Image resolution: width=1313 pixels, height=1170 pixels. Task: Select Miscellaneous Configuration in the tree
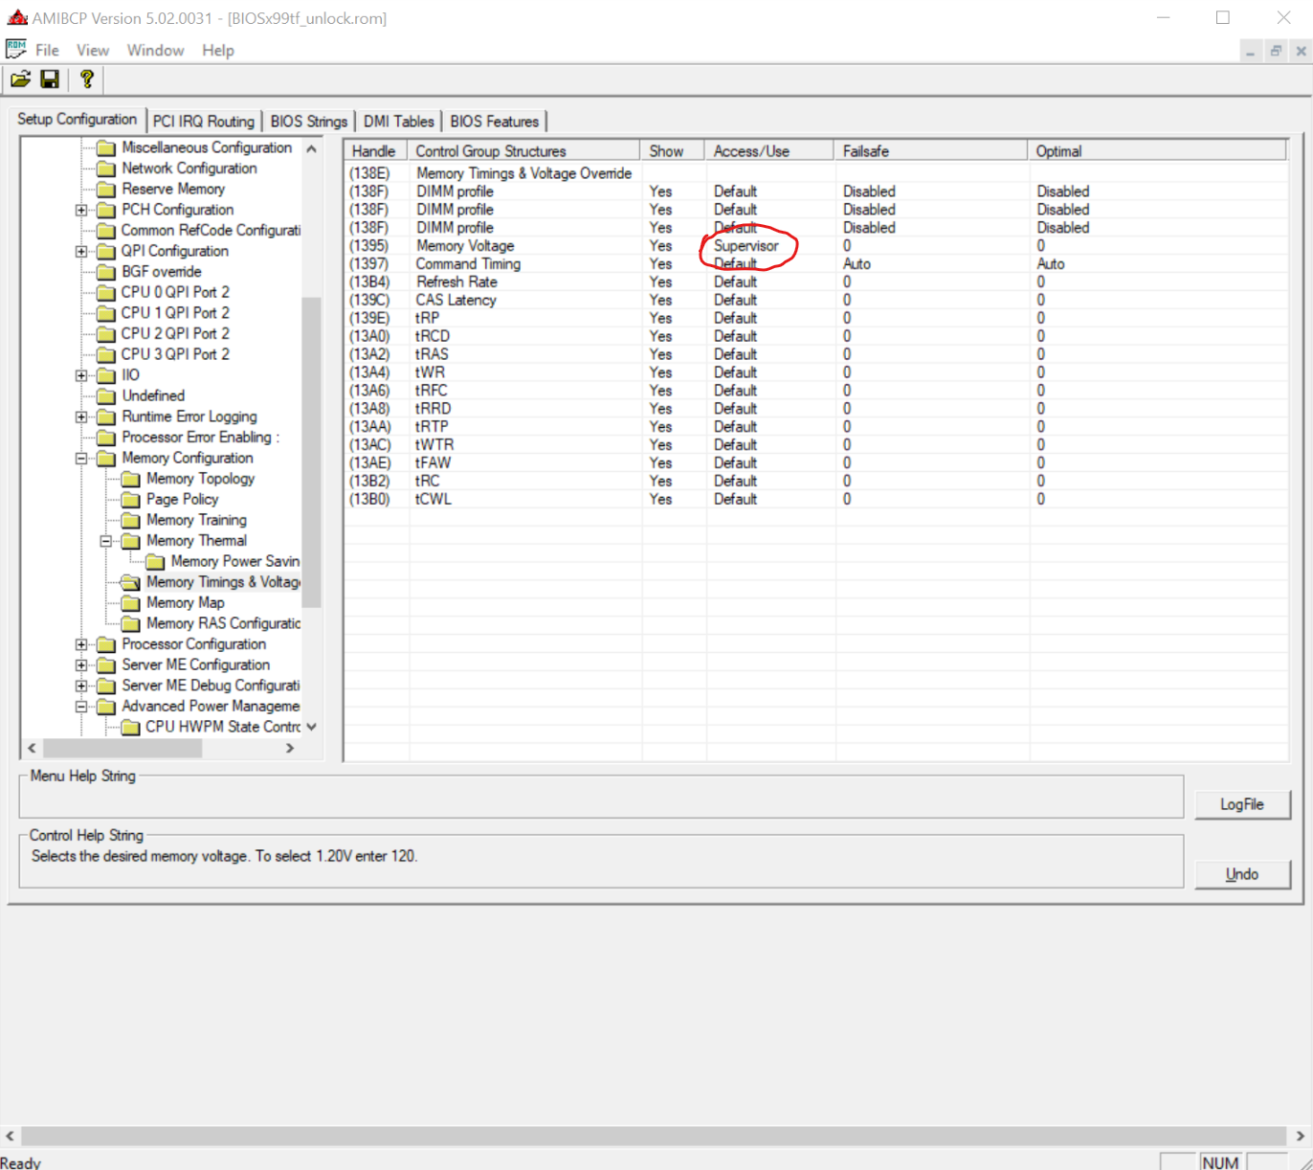coord(207,147)
